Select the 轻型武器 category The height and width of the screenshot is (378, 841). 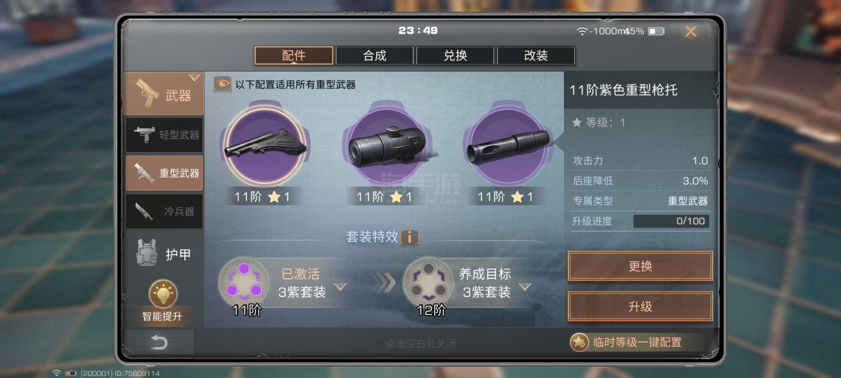click(x=164, y=135)
